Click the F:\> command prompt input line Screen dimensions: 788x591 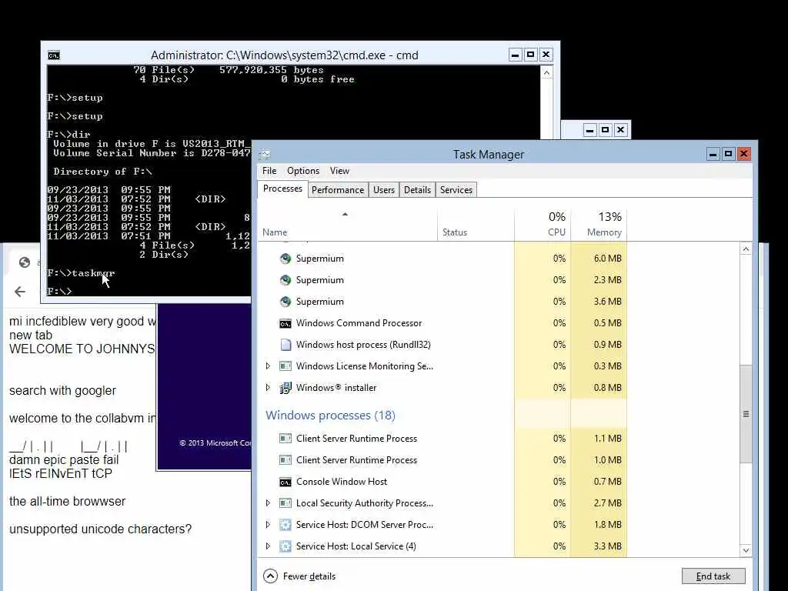[x=59, y=292]
